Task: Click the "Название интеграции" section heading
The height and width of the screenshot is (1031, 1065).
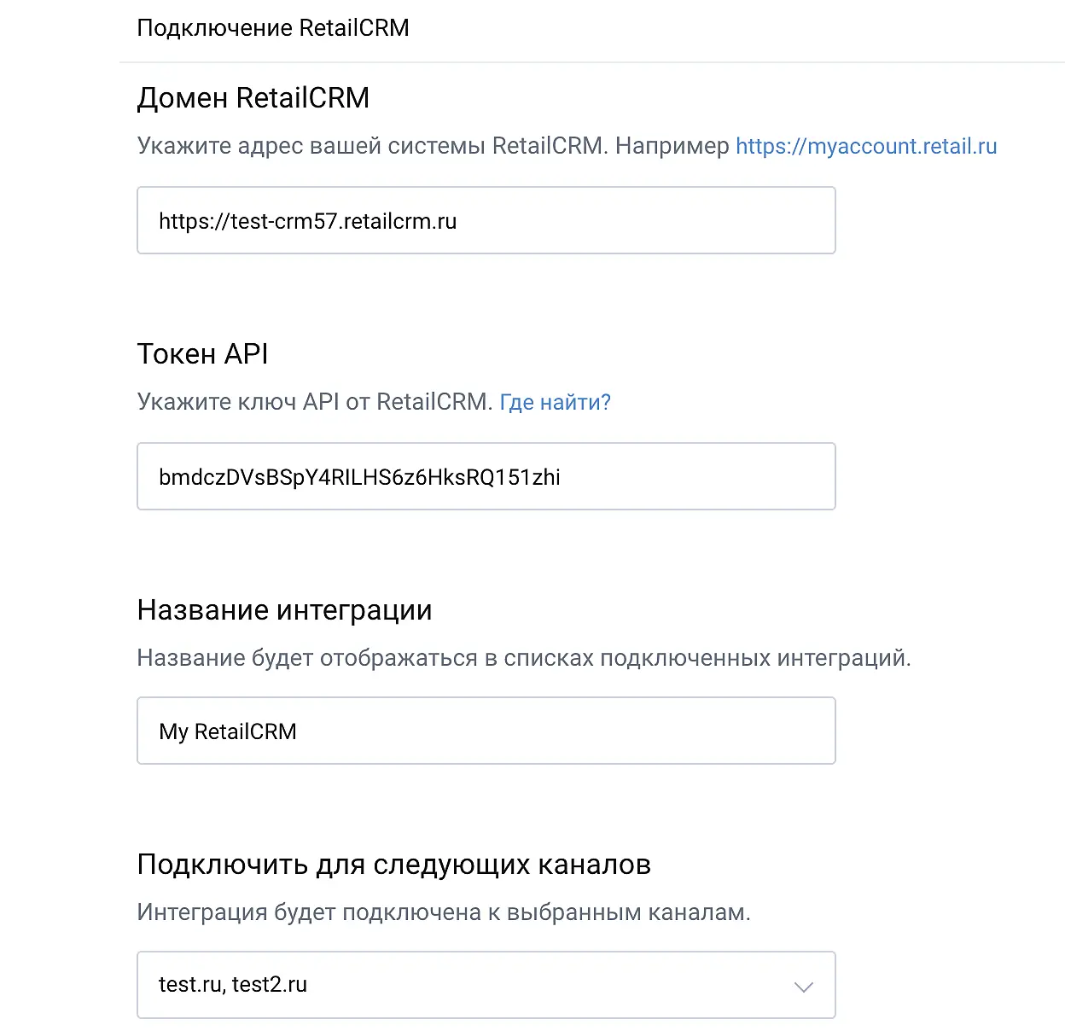Action: [284, 610]
